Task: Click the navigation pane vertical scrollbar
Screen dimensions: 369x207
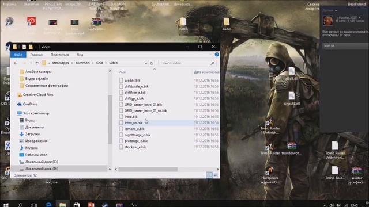Action: coord(110,120)
